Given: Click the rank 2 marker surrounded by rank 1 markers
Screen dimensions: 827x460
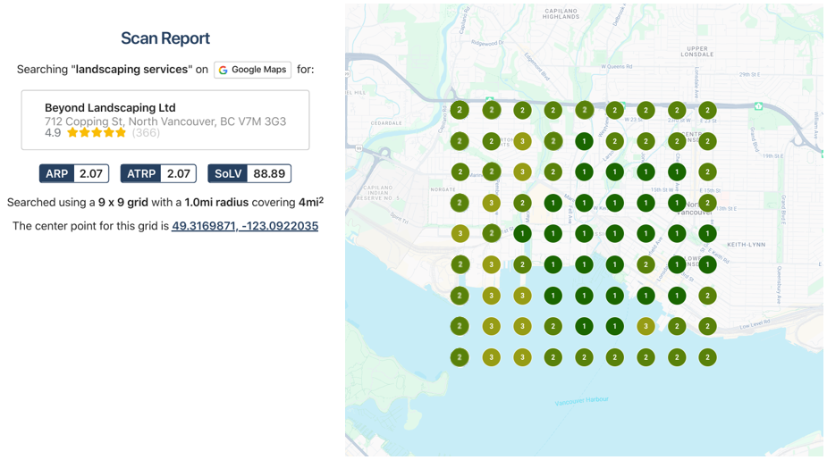Looking at the screenshot, I should point(646,264).
